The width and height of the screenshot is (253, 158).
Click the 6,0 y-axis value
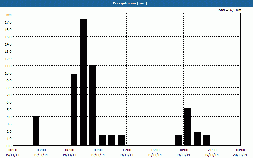click(x=9, y=102)
